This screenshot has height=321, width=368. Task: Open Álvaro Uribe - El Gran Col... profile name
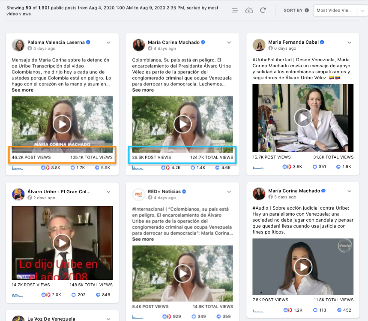coord(59,192)
